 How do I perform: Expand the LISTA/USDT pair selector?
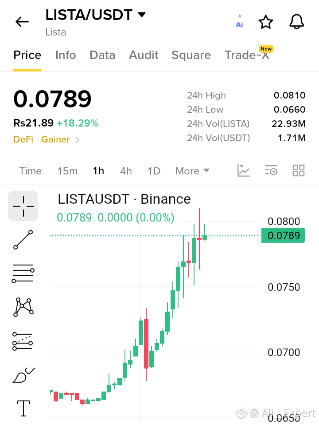point(142,14)
